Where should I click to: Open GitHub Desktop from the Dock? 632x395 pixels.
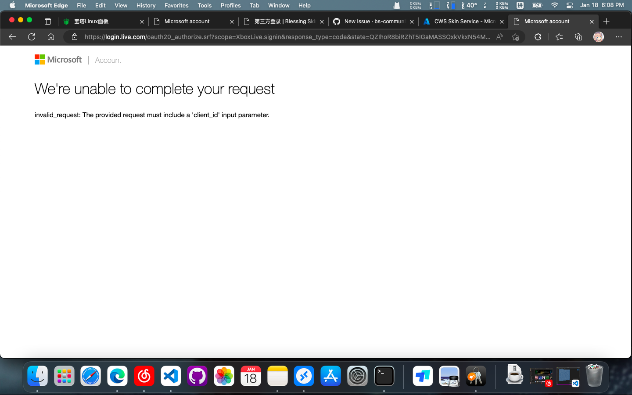tap(197, 376)
